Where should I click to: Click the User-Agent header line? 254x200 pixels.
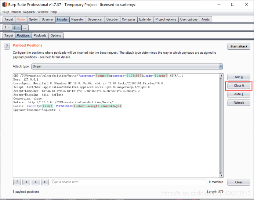[x=88, y=83]
